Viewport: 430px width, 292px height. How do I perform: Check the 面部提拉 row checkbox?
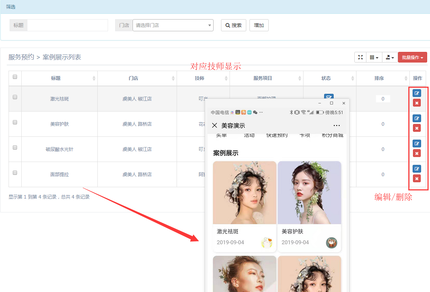coord(15,173)
